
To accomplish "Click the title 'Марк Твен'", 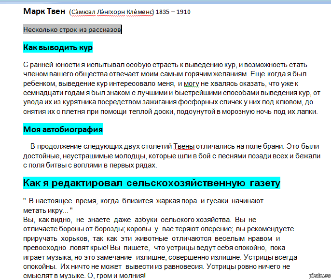I will [44, 11].
